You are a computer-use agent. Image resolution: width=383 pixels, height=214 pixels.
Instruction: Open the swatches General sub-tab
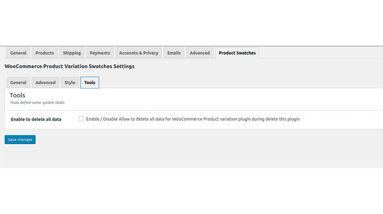click(18, 83)
